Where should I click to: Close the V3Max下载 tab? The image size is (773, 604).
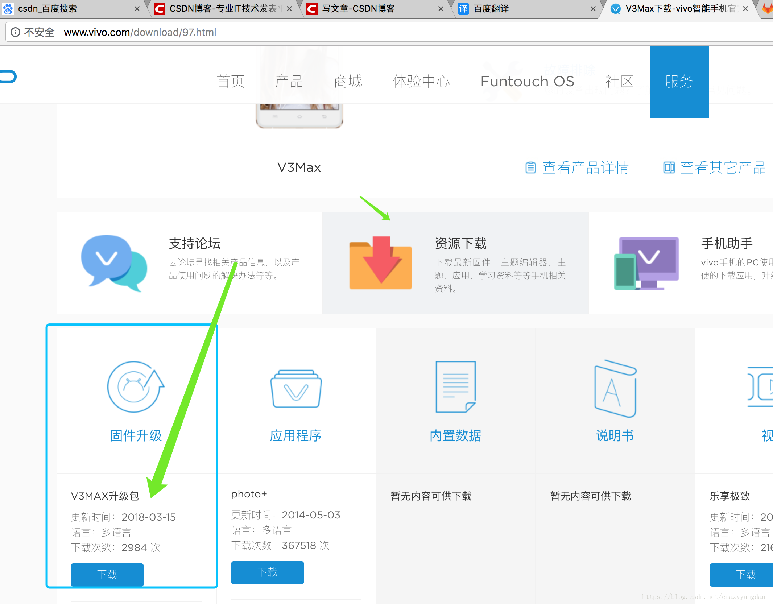click(745, 9)
